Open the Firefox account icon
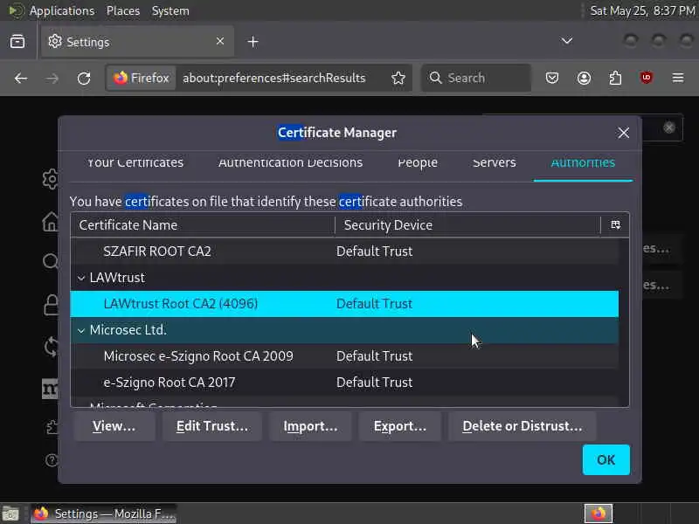 click(584, 79)
